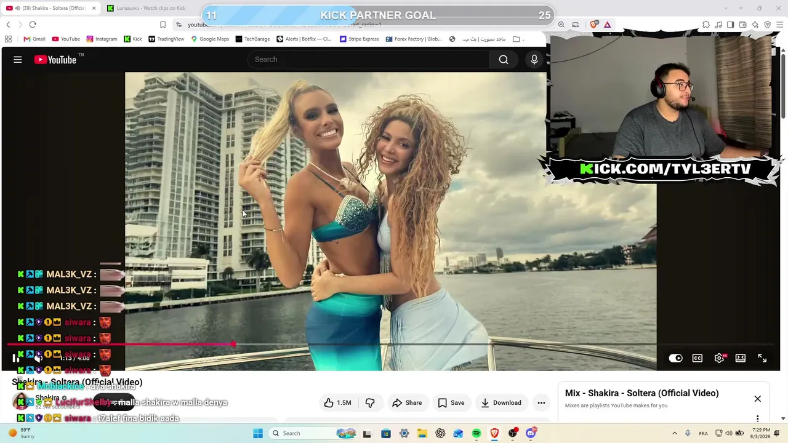Type in the YouTube search field
The width and height of the screenshot is (788, 443).
point(369,60)
